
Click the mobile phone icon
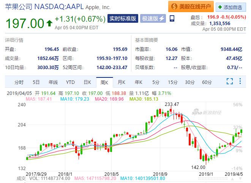(x=172, y=18)
